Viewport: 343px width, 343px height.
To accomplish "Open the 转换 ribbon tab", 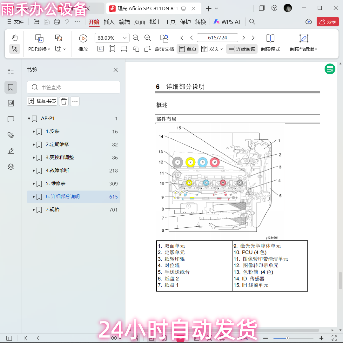I will point(201,22).
